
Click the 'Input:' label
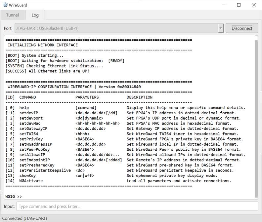(x=9, y=206)
